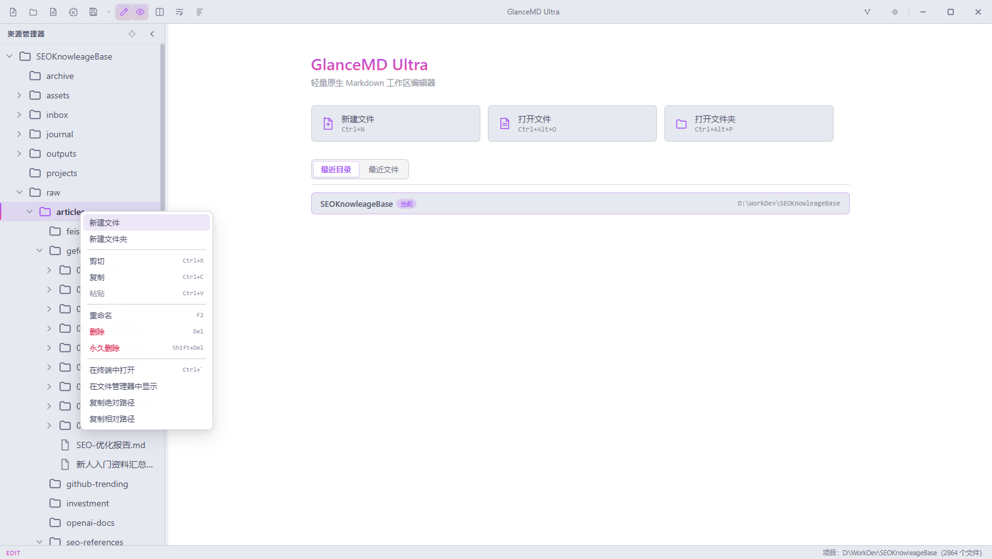The image size is (992, 559).
Task: Choose 新建文件夹 from the context menu
Action: pos(147,239)
